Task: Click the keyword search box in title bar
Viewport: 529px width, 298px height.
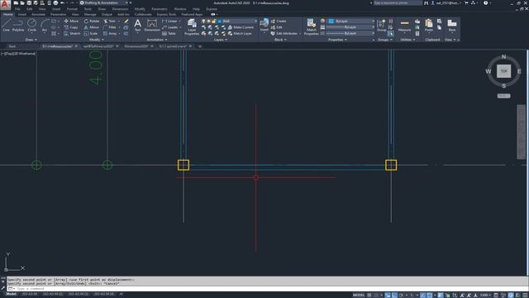Action: coord(398,2)
